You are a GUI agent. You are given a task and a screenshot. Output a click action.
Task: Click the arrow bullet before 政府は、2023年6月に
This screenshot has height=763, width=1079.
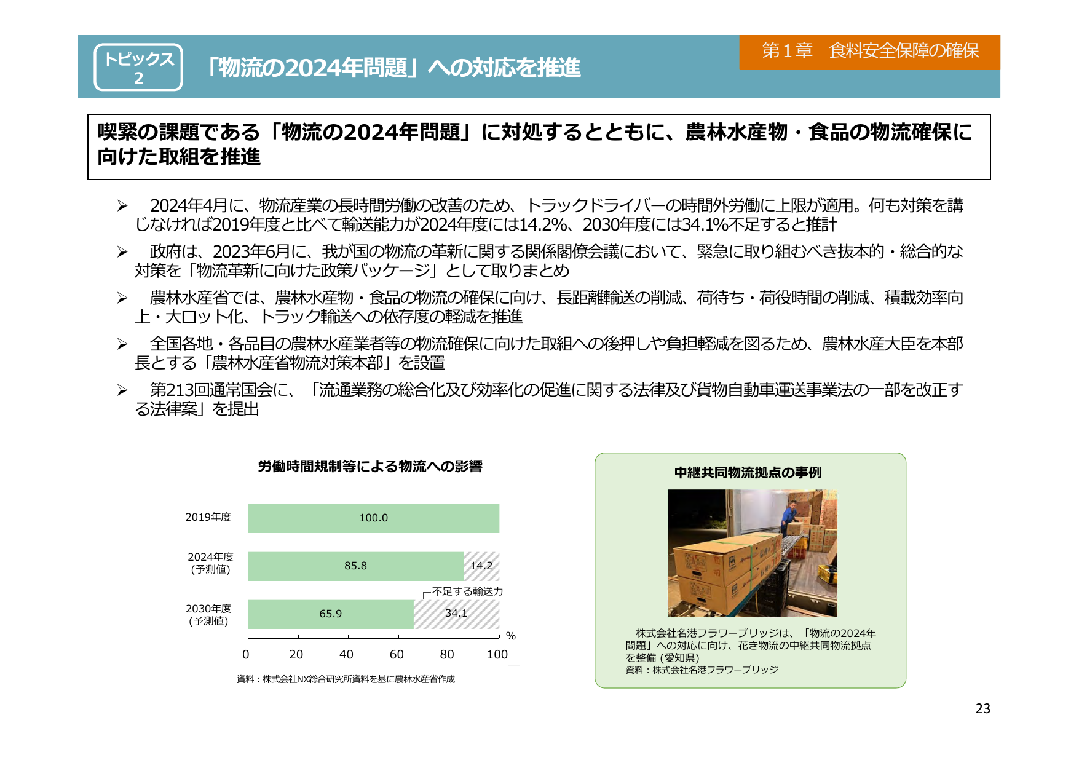[x=122, y=252]
